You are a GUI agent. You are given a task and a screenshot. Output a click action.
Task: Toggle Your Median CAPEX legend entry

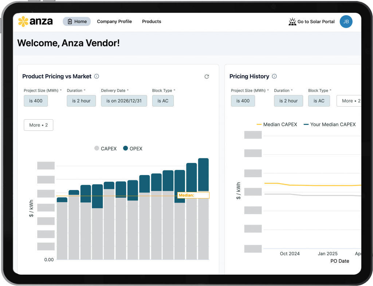point(330,124)
